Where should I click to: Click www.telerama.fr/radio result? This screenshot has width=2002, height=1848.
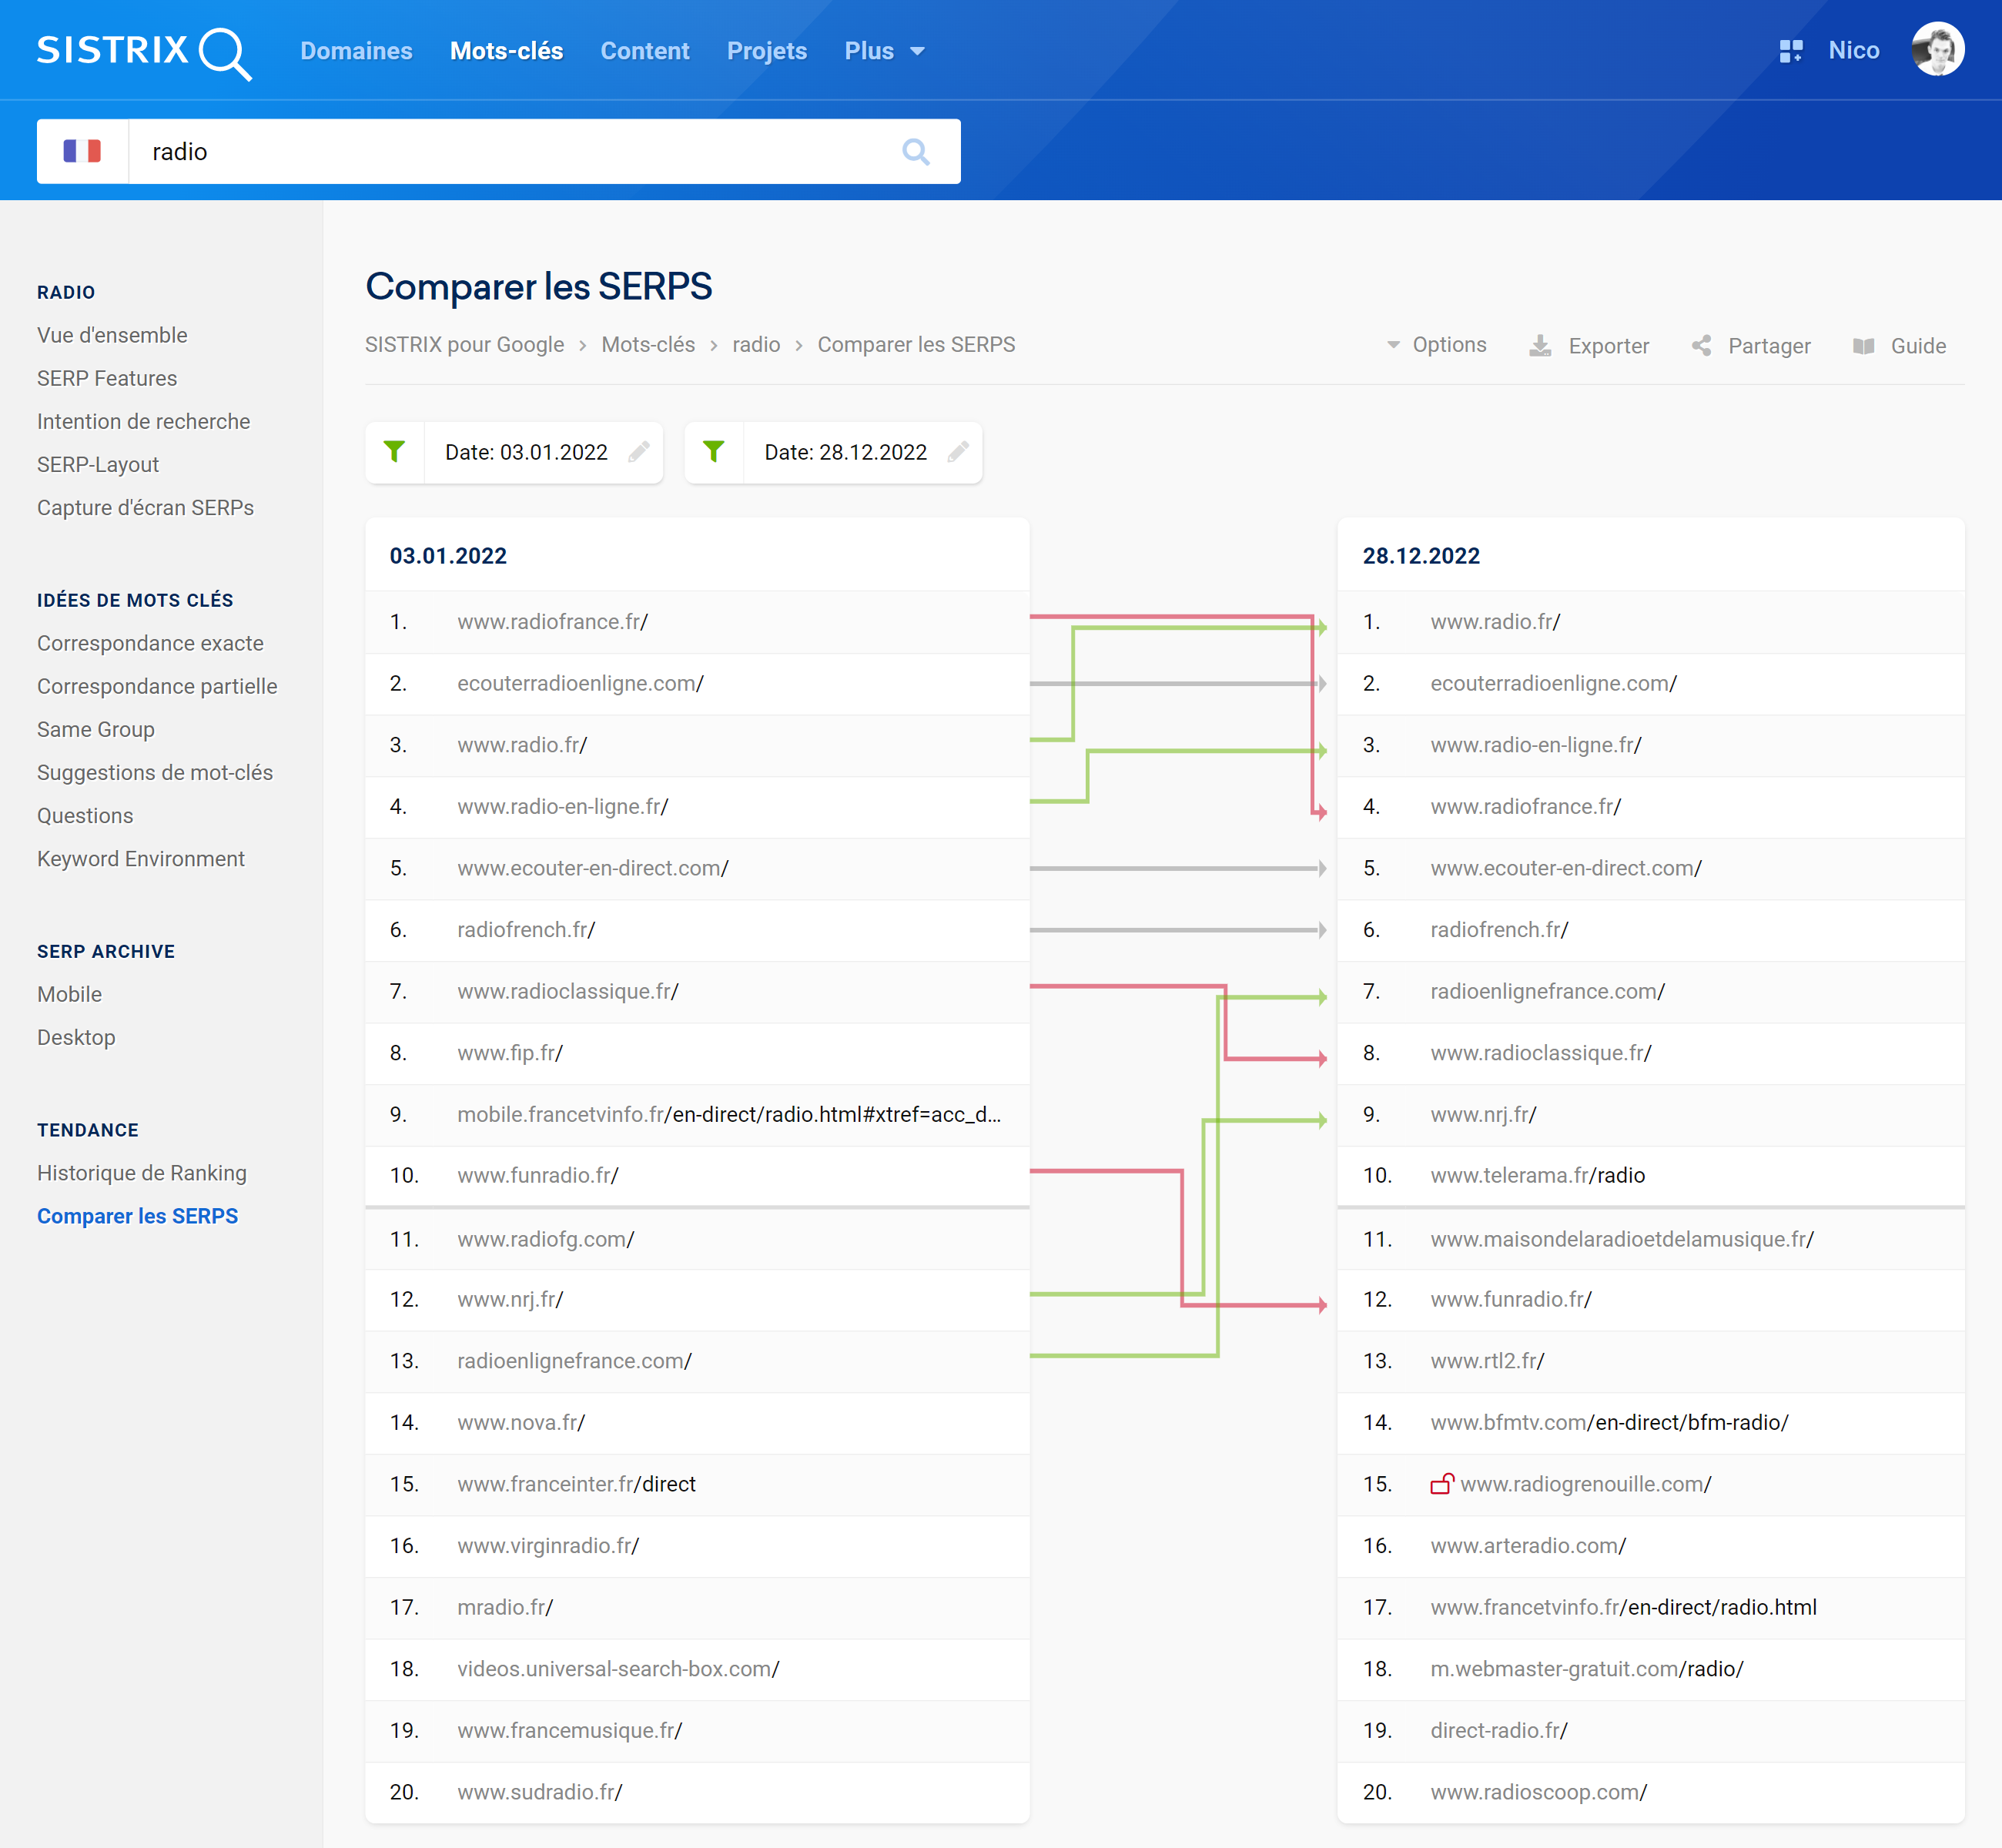coord(1537,1176)
